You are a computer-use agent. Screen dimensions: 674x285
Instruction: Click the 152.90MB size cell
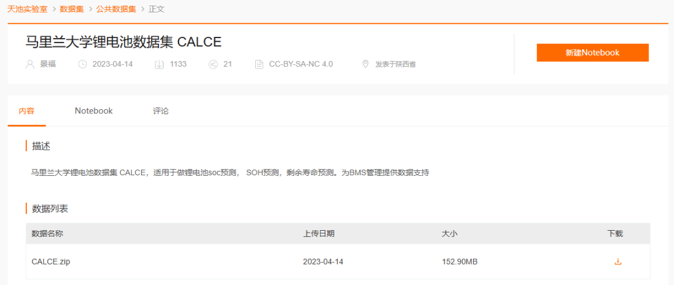[460, 261]
